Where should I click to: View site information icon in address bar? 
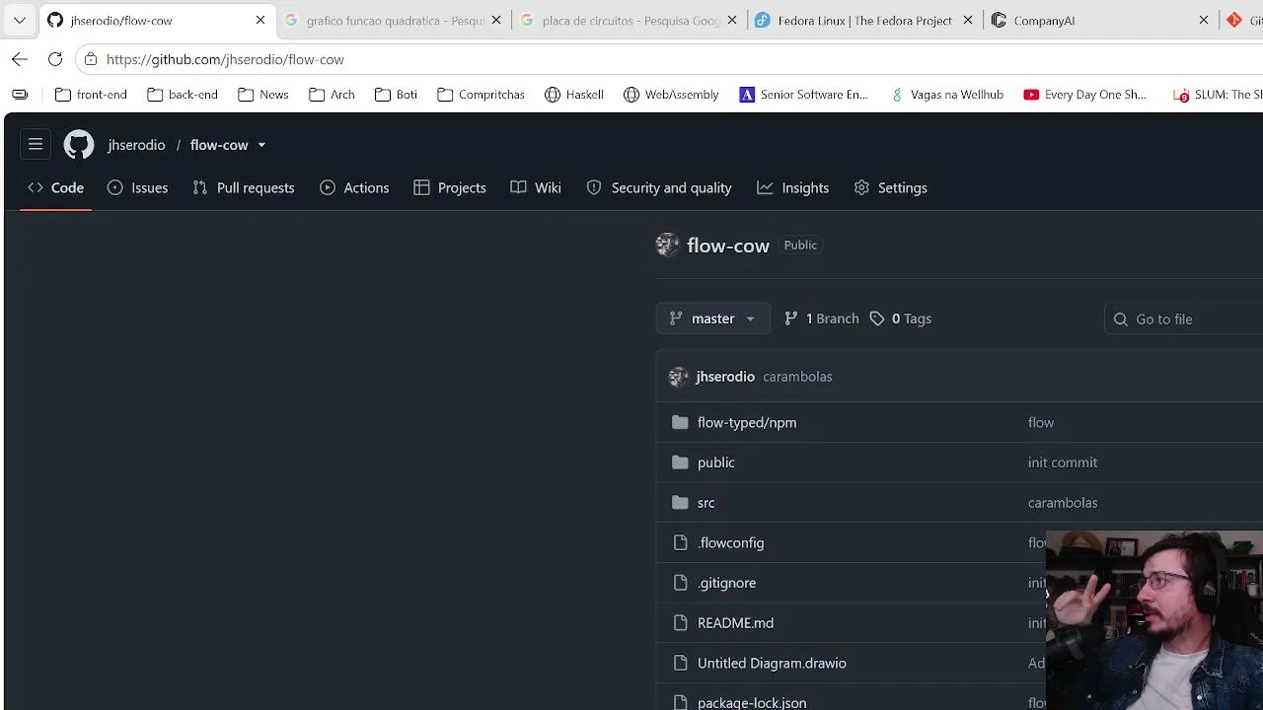[x=91, y=59]
